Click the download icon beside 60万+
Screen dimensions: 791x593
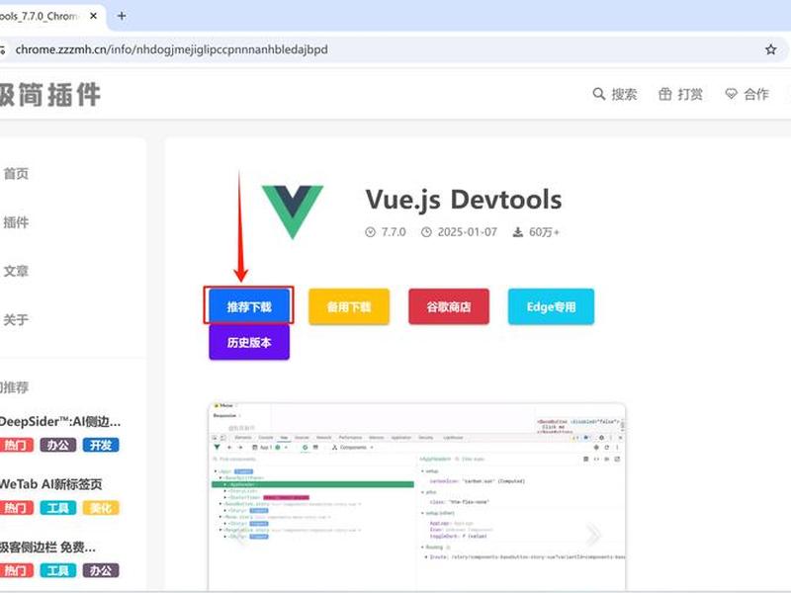coord(518,232)
